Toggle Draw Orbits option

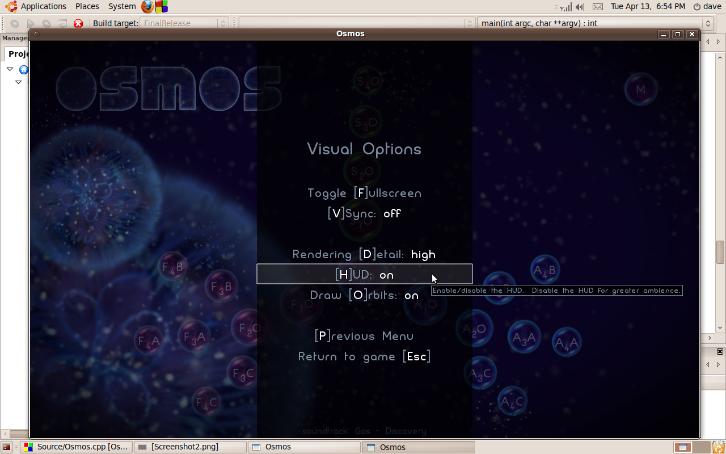pos(364,295)
